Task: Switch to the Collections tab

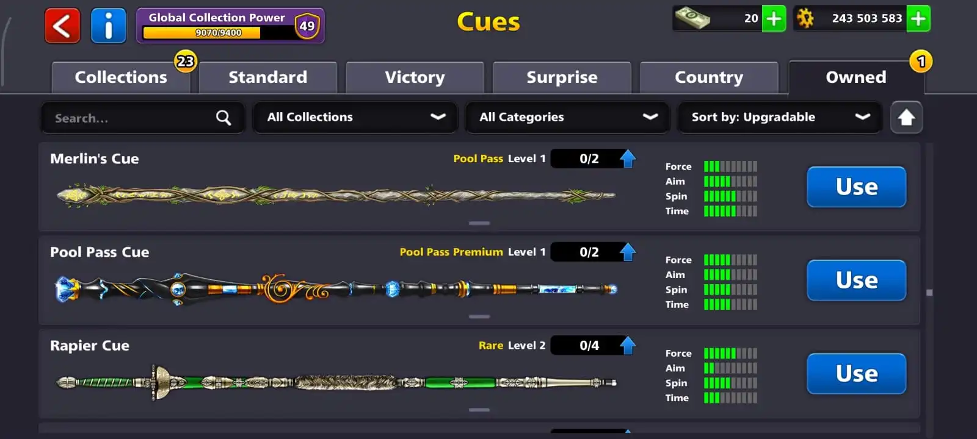Action: click(121, 77)
